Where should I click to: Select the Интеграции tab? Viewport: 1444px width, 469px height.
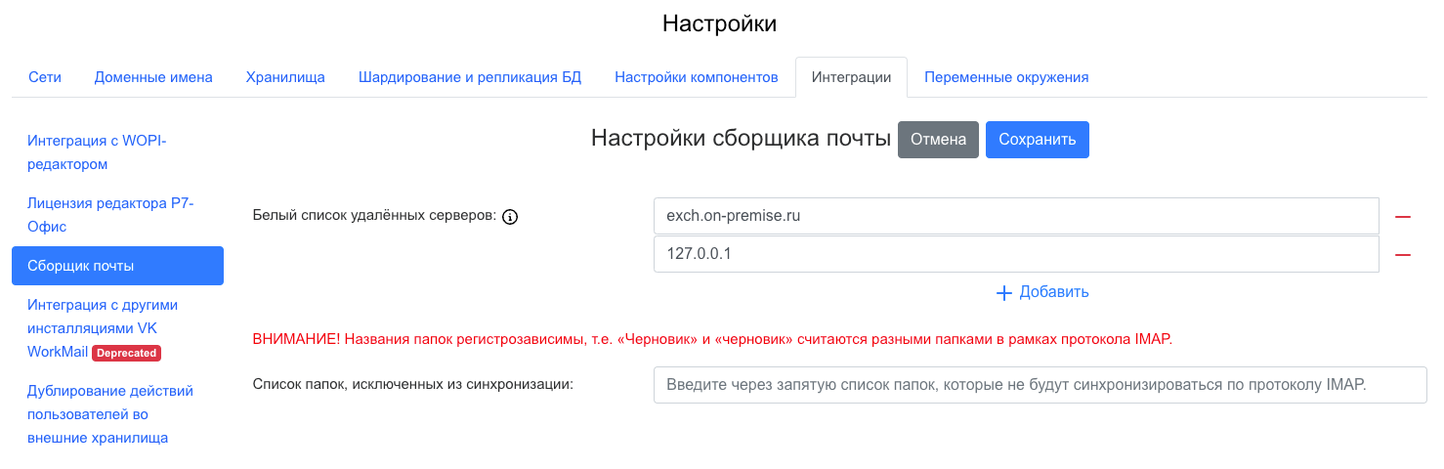tap(851, 77)
